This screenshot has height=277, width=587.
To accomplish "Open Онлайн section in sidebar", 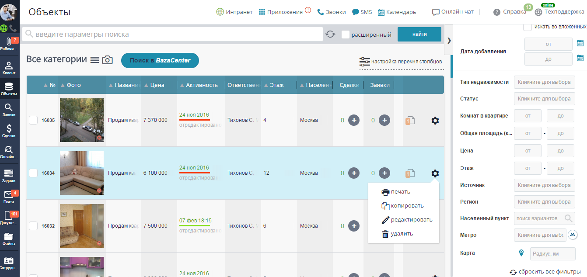I will [9, 152].
